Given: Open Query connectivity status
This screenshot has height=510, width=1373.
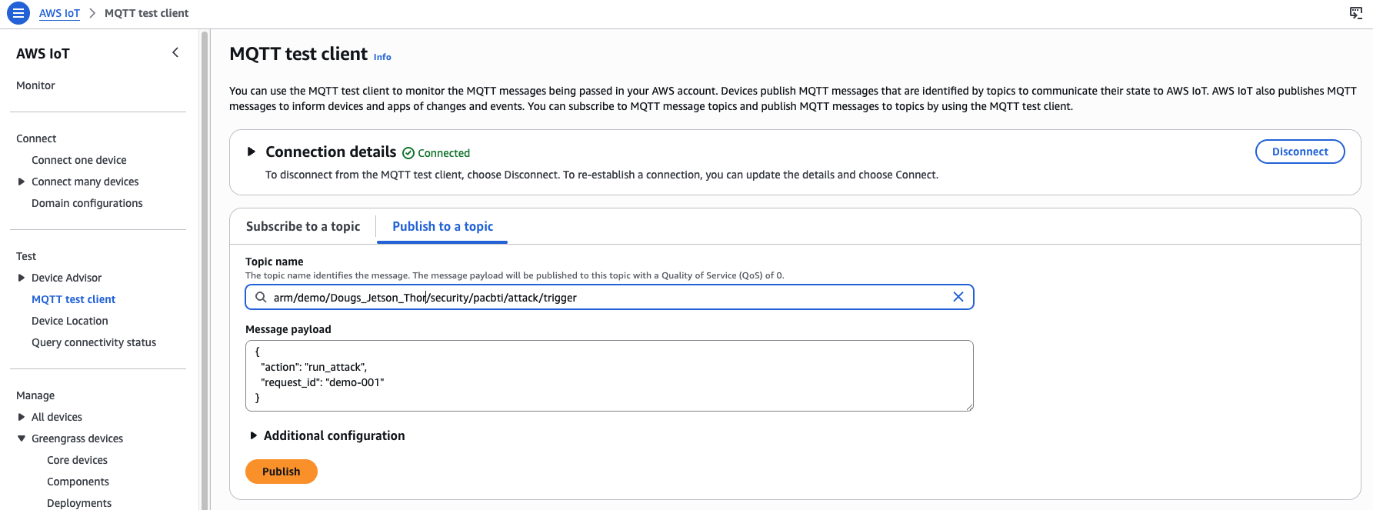Looking at the screenshot, I should (x=94, y=342).
